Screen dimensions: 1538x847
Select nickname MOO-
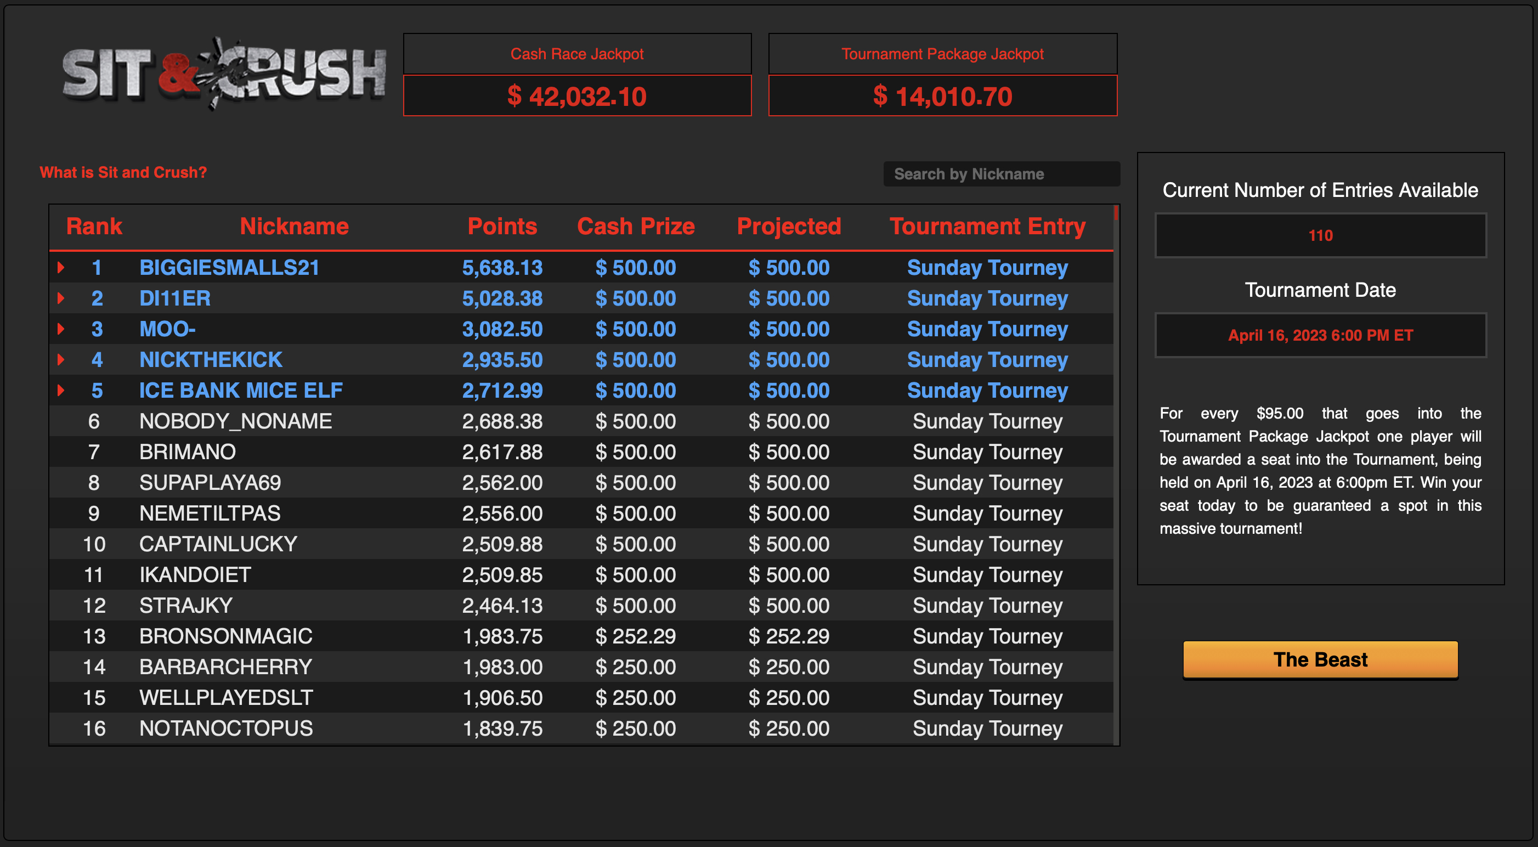pyautogui.click(x=167, y=329)
